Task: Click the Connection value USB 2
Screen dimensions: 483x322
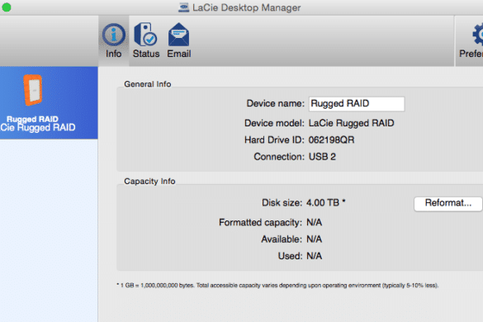Action: pos(322,157)
